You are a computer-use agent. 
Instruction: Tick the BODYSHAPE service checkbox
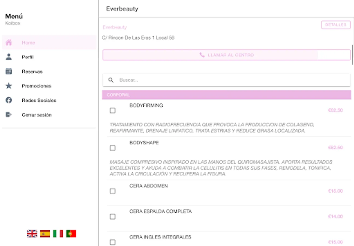click(112, 148)
